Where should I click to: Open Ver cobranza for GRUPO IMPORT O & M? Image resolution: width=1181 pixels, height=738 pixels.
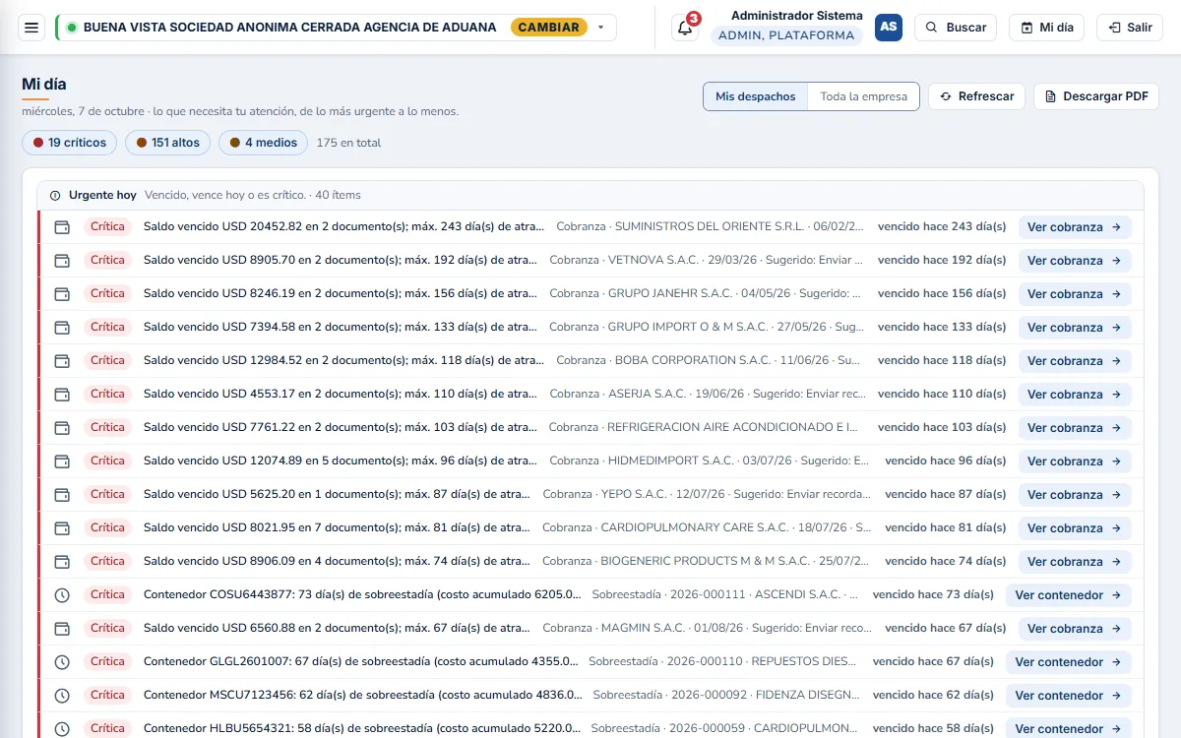coord(1075,328)
